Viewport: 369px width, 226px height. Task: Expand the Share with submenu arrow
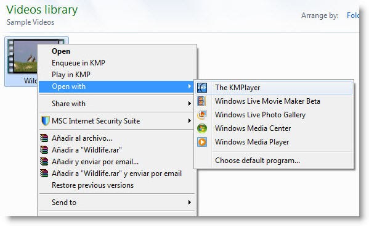pyautogui.click(x=190, y=103)
